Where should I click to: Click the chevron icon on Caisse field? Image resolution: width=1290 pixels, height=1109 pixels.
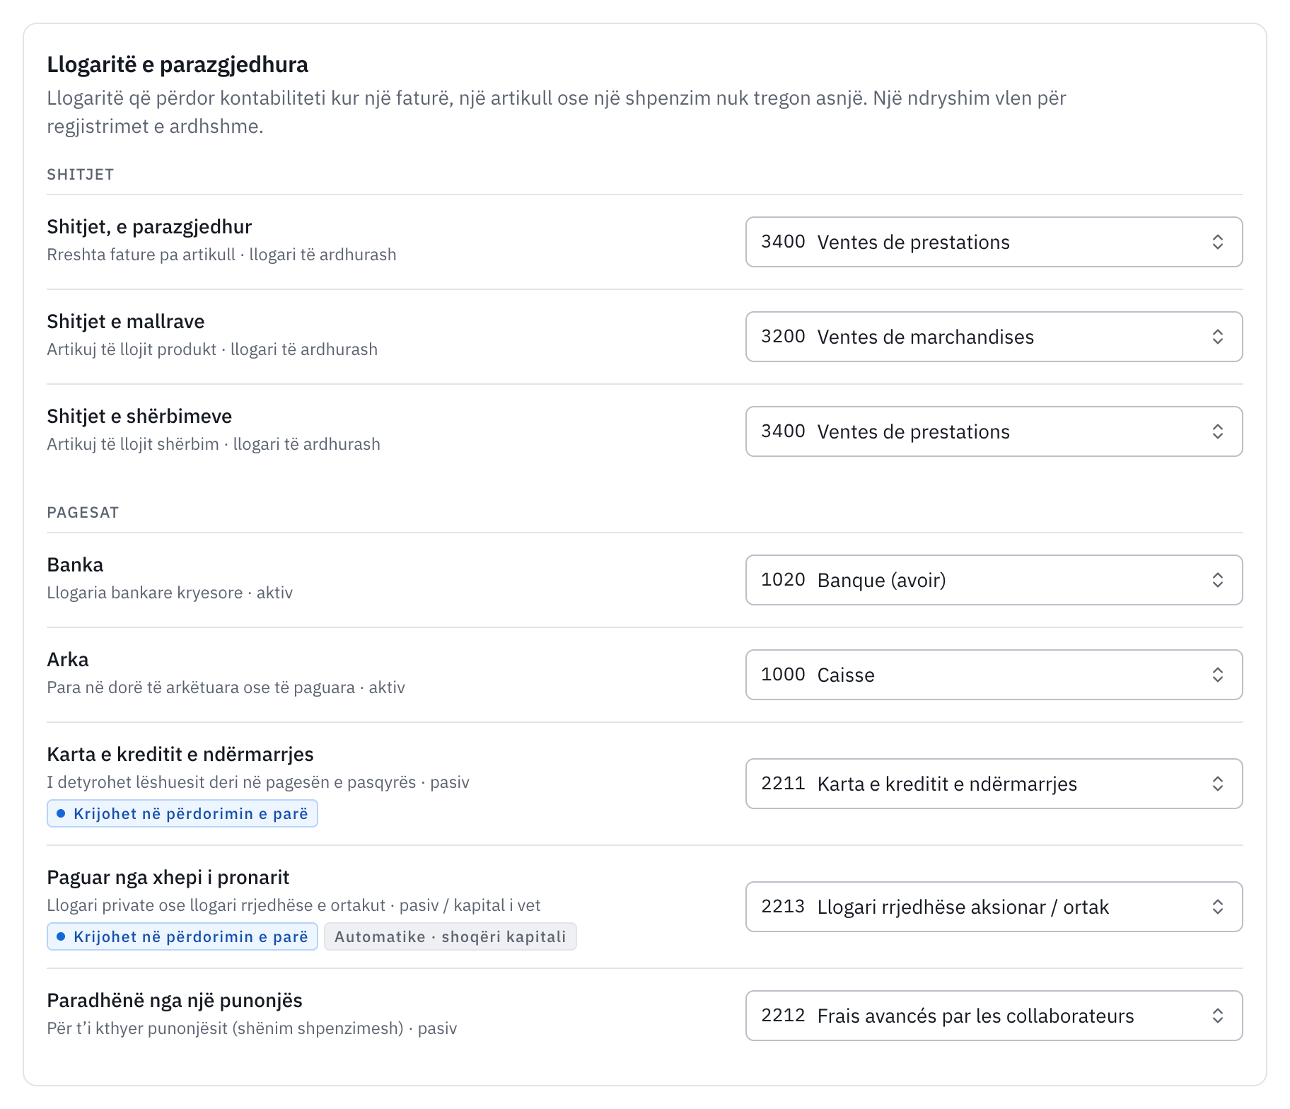[1218, 675]
